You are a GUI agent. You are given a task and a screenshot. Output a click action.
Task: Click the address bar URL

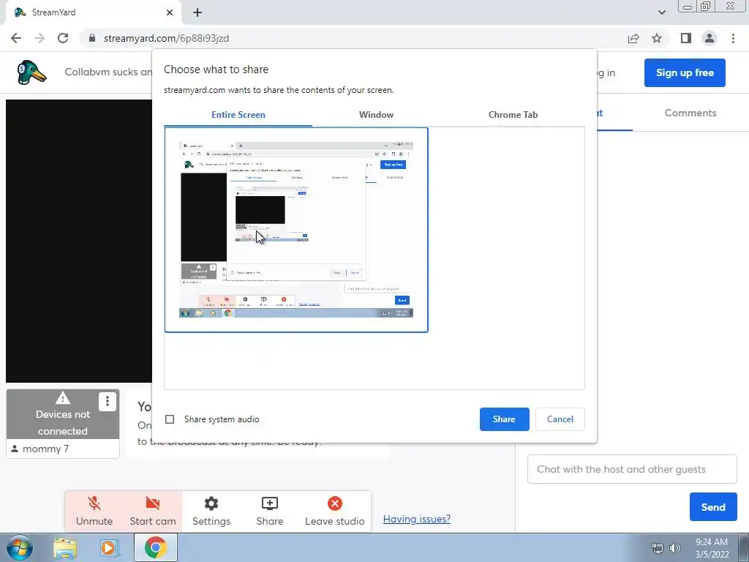(166, 38)
